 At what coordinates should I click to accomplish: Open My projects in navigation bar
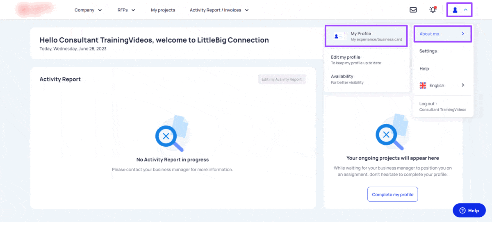click(163, 10)
